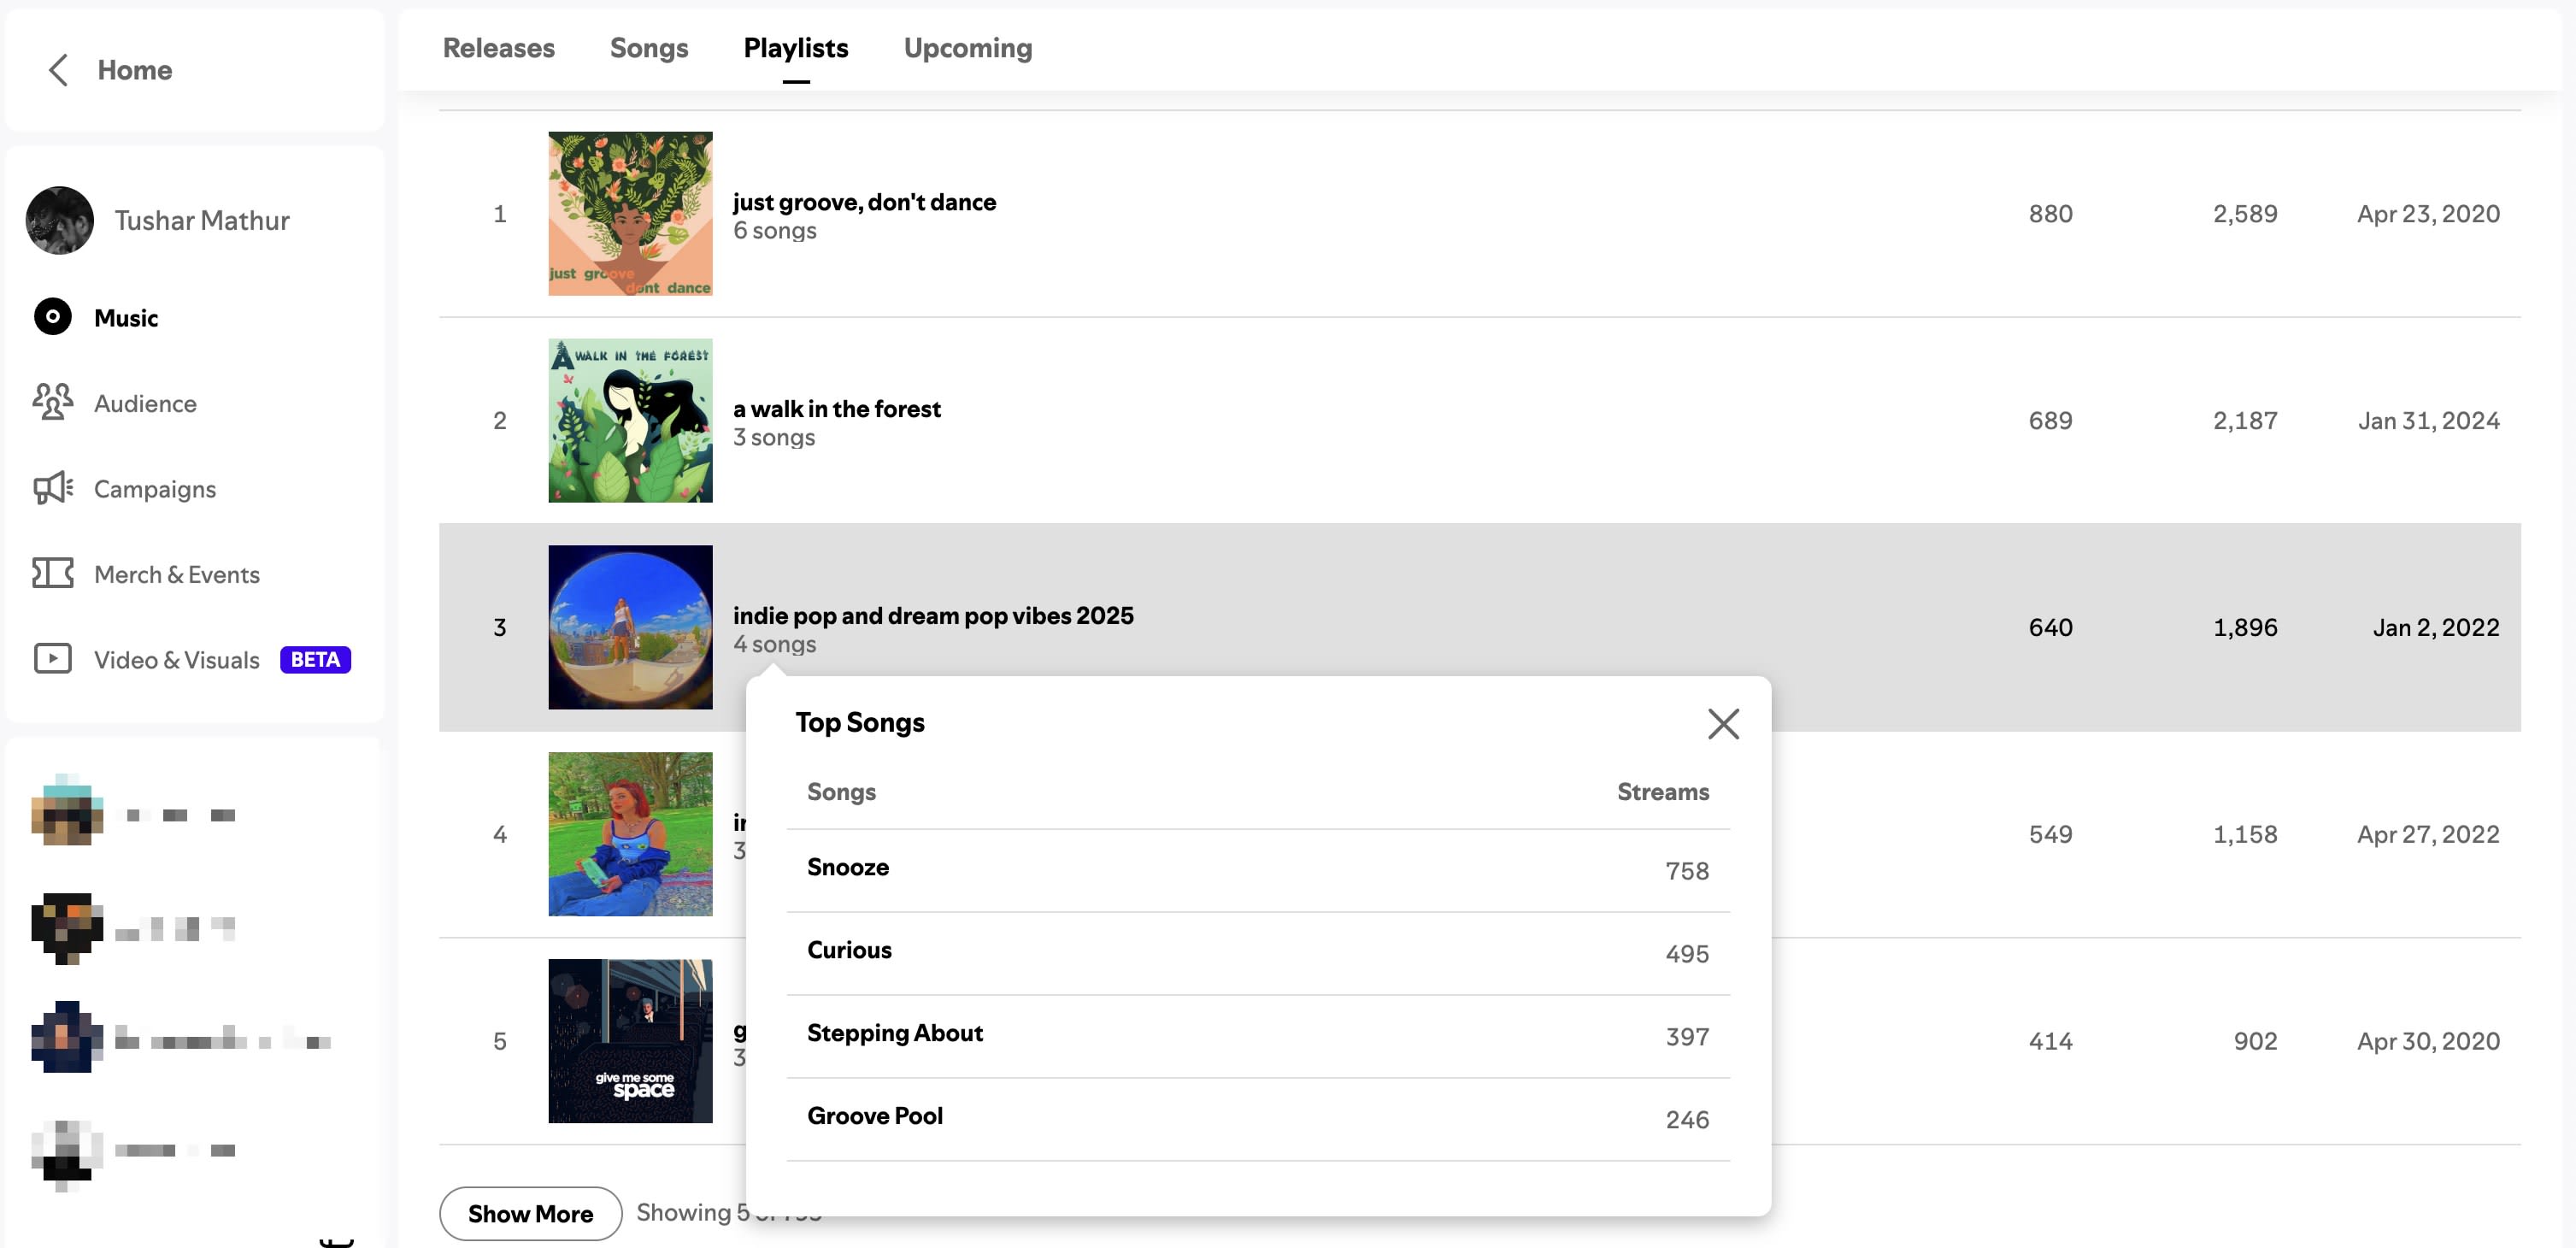Close the Top Songs popup
This screenshot has height=1248, width=2576.
click(x=1723, y=723)
